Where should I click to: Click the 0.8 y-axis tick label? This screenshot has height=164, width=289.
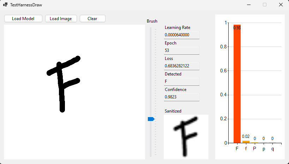[223, 47]
